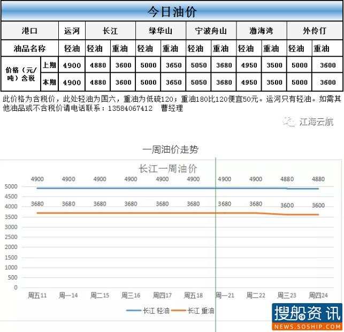Select the 一周油价走势 heading
The image size is (344, 332).
[x=170, y=149]
